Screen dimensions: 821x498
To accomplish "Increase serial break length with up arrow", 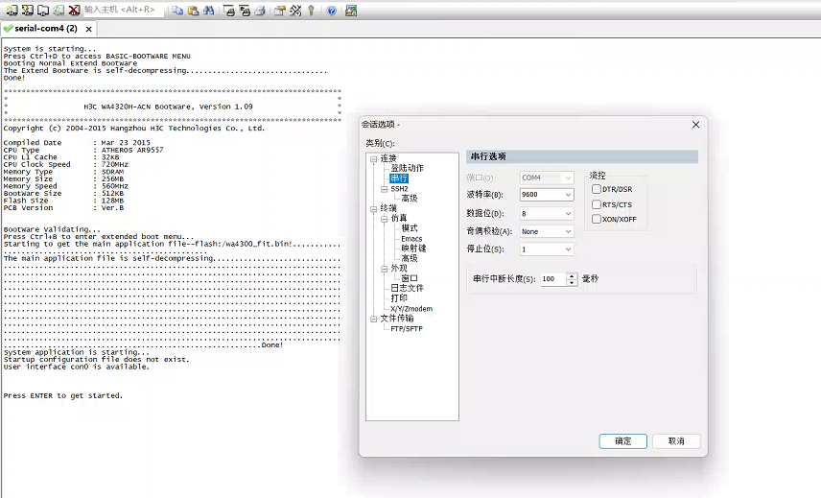I will click(x=573, y=275).
